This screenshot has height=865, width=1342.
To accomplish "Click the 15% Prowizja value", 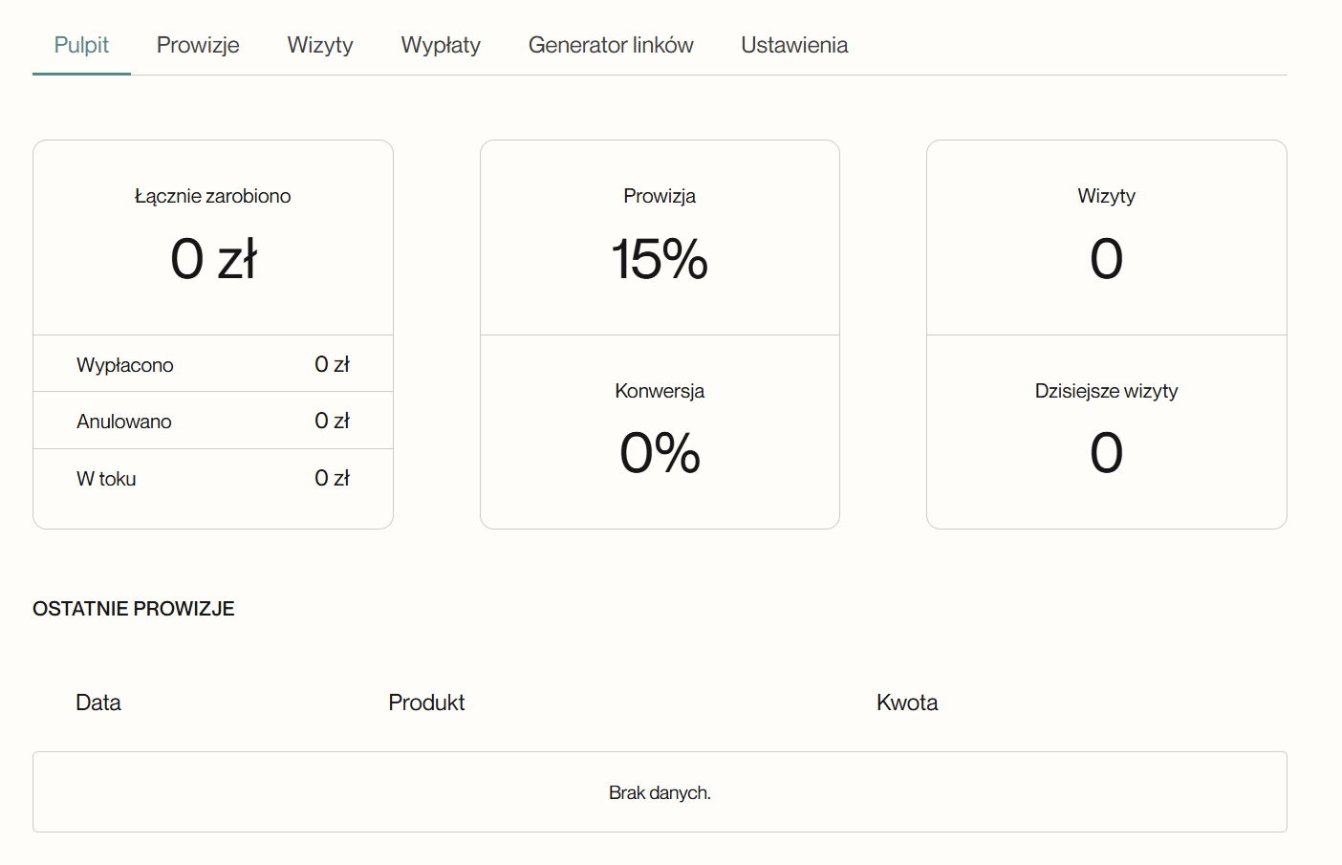I will (x=660, y=259).
